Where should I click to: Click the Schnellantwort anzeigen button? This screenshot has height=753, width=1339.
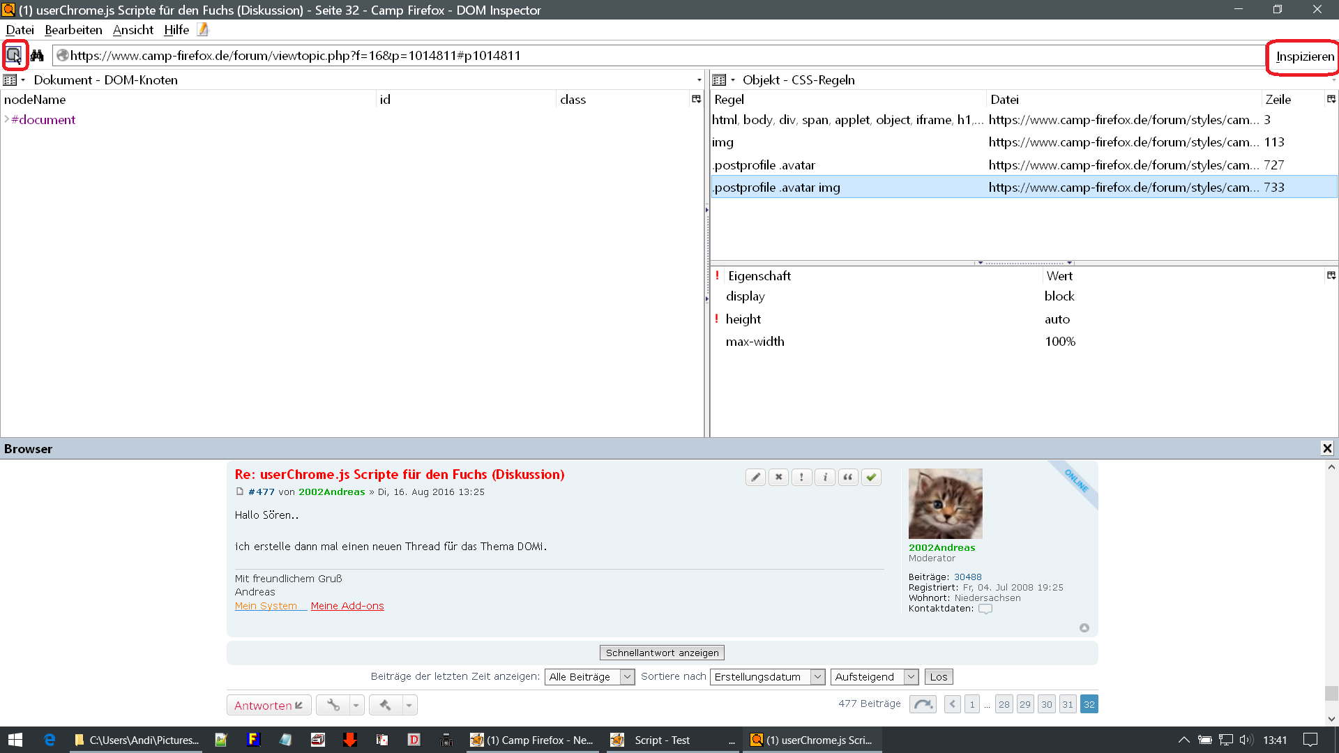click(662, 653)
